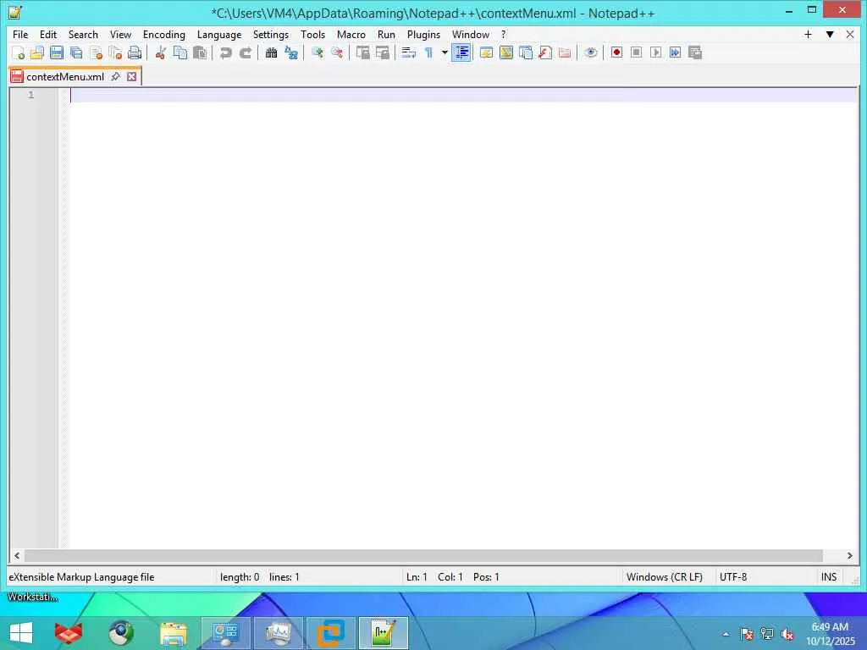Click the Print toolbar icon
This screenshot has width=867, height=650.
[135, 52]
